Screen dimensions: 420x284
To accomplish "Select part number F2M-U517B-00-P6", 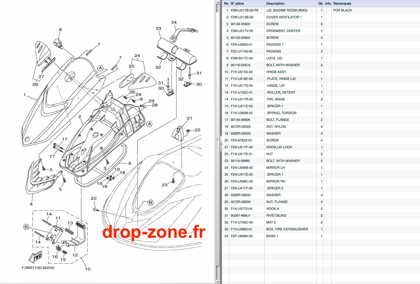I will pos(244,10).
